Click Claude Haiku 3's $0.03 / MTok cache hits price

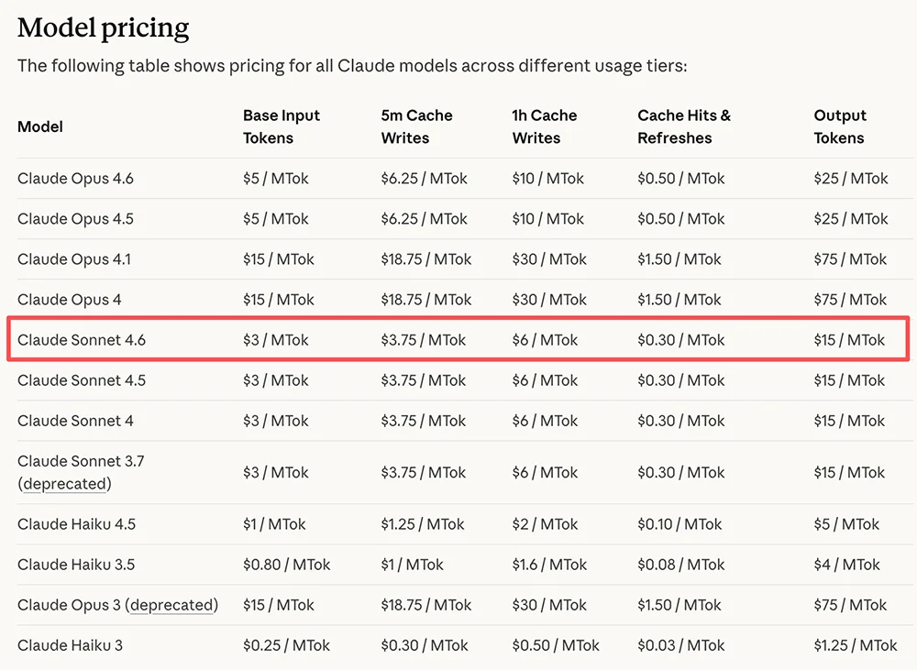click(680, 645)
